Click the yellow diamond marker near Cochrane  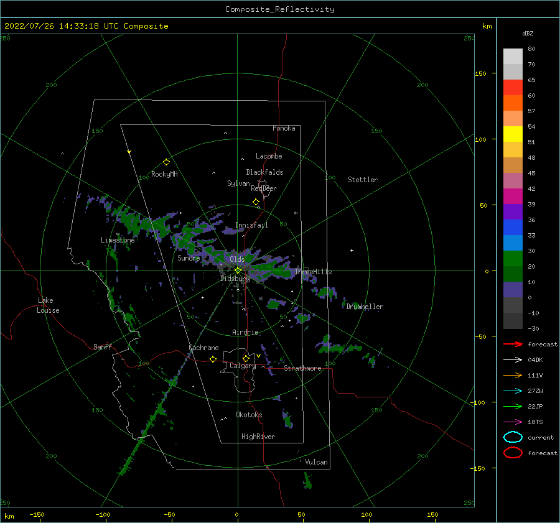pyautogui.click(x=213, y=359)
